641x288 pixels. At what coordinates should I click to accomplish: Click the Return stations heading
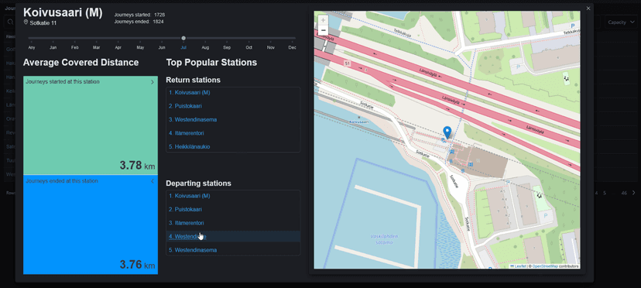tap(193, 81)
